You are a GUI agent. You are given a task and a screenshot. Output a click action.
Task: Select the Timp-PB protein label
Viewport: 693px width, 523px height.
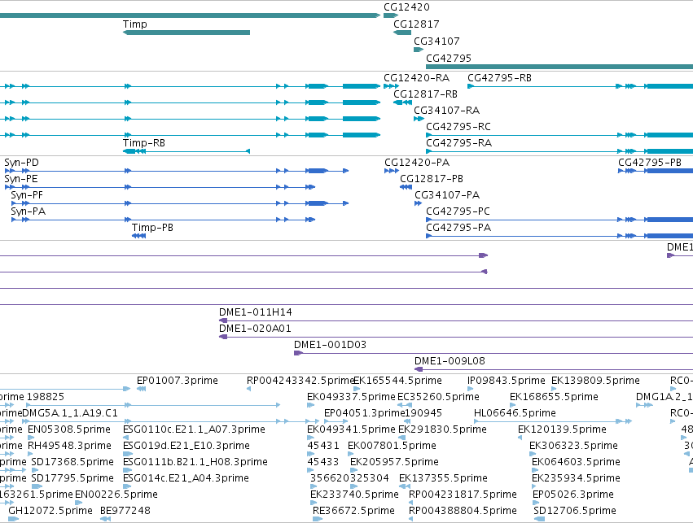(152, 228)
